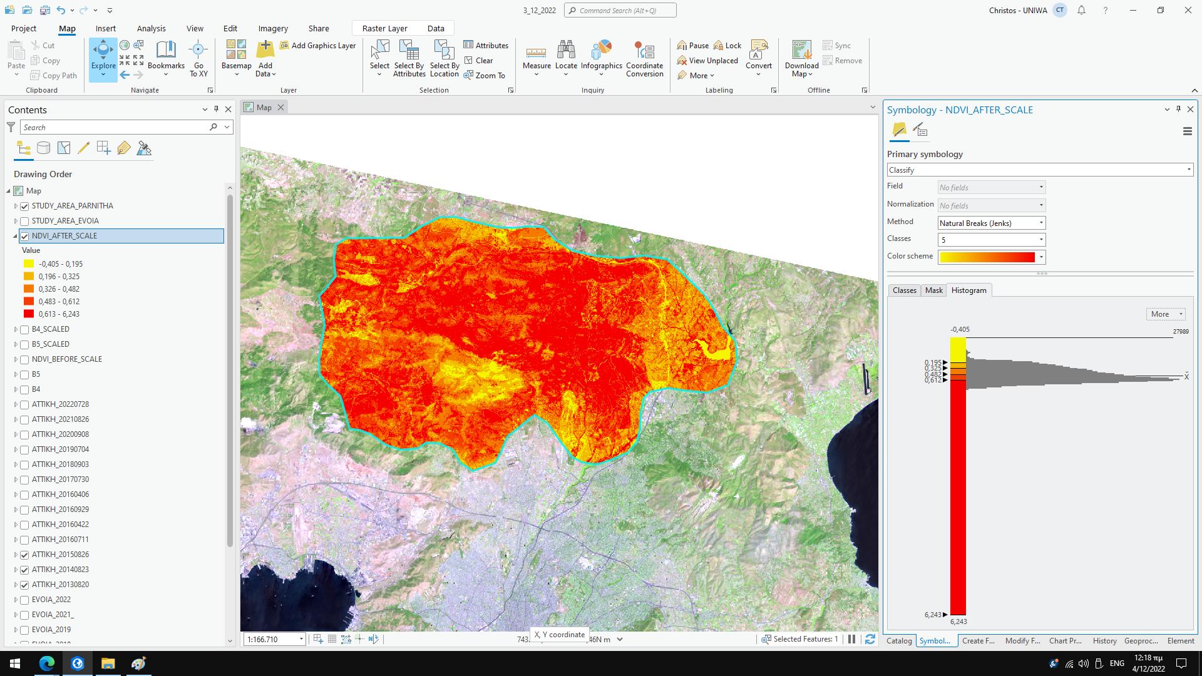1202x676 pixels.
Task: Enable the B4_SCALED layer
Action: 24,329
